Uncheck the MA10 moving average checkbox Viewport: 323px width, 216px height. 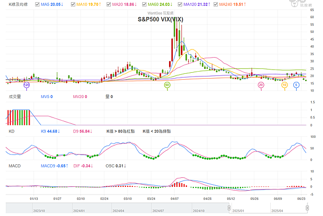click(x=73, y=4)
